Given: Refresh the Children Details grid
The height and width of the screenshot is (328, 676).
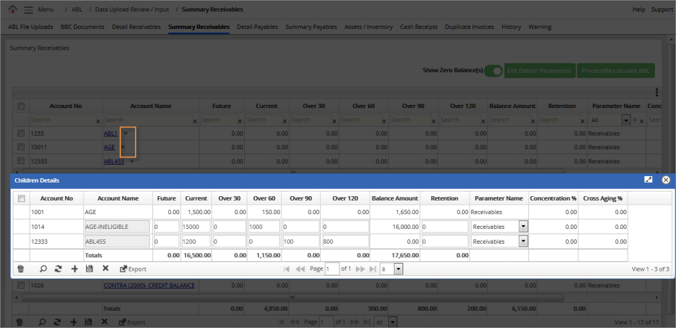Looking at the screenshot, I should [x=58, y=269].
